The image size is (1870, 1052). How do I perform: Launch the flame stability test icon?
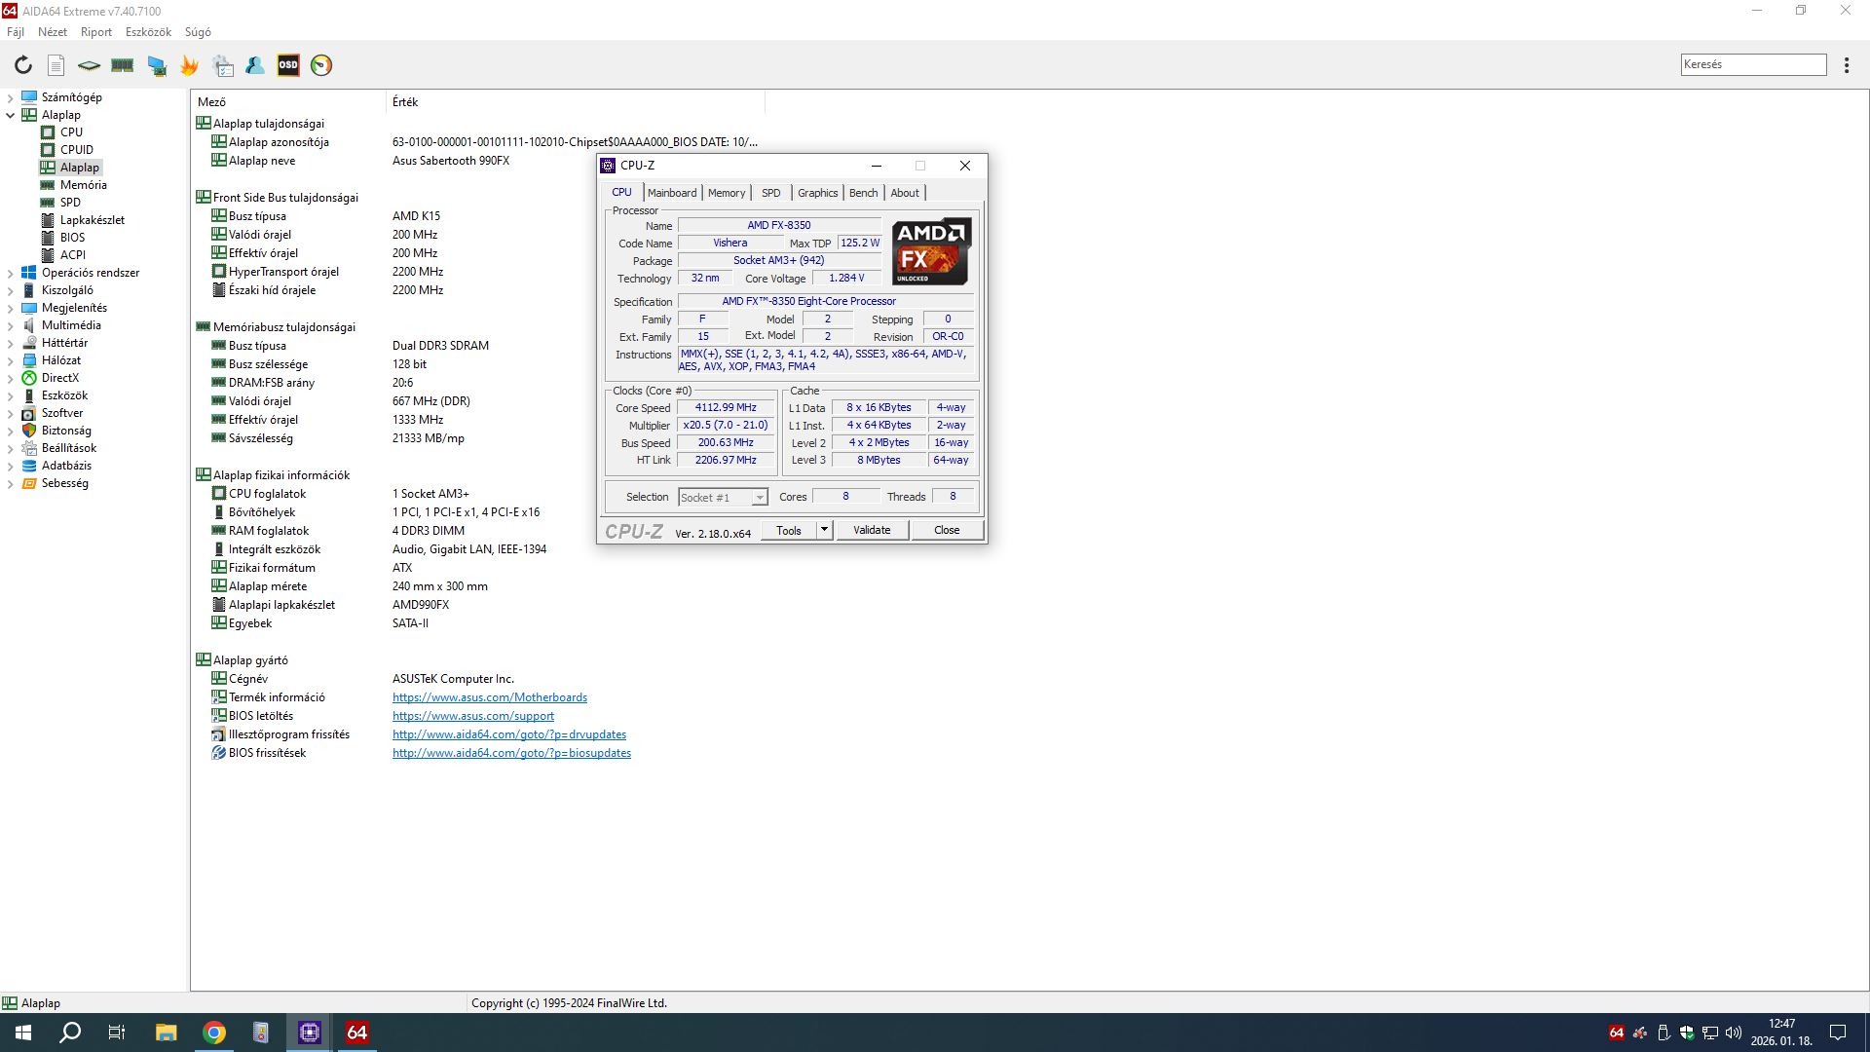click(189, 65)
